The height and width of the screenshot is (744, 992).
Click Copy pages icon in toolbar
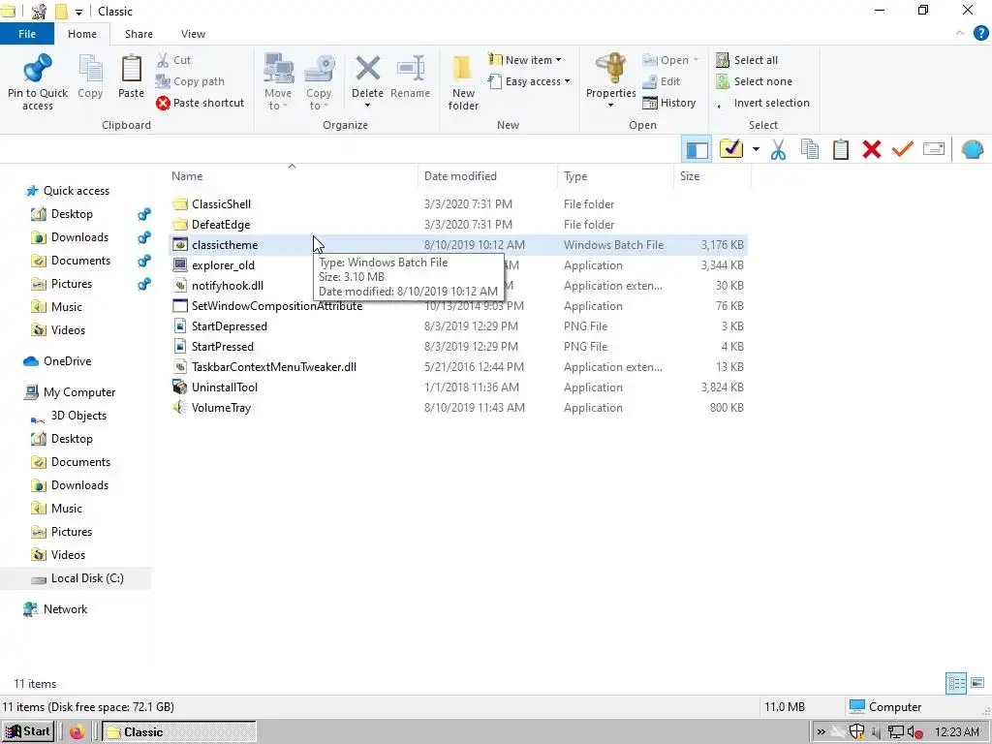[810, 150]
